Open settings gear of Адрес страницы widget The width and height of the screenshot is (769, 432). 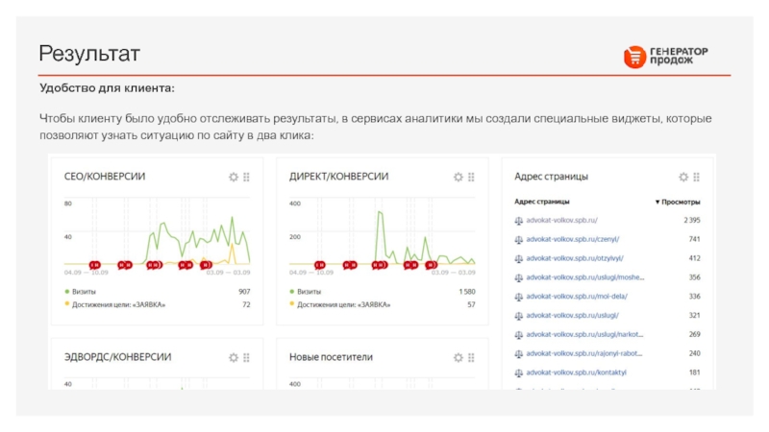(x=683, y=178)
